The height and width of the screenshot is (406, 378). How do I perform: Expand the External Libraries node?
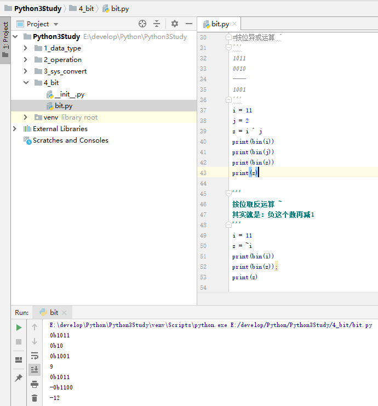point(15,129)
